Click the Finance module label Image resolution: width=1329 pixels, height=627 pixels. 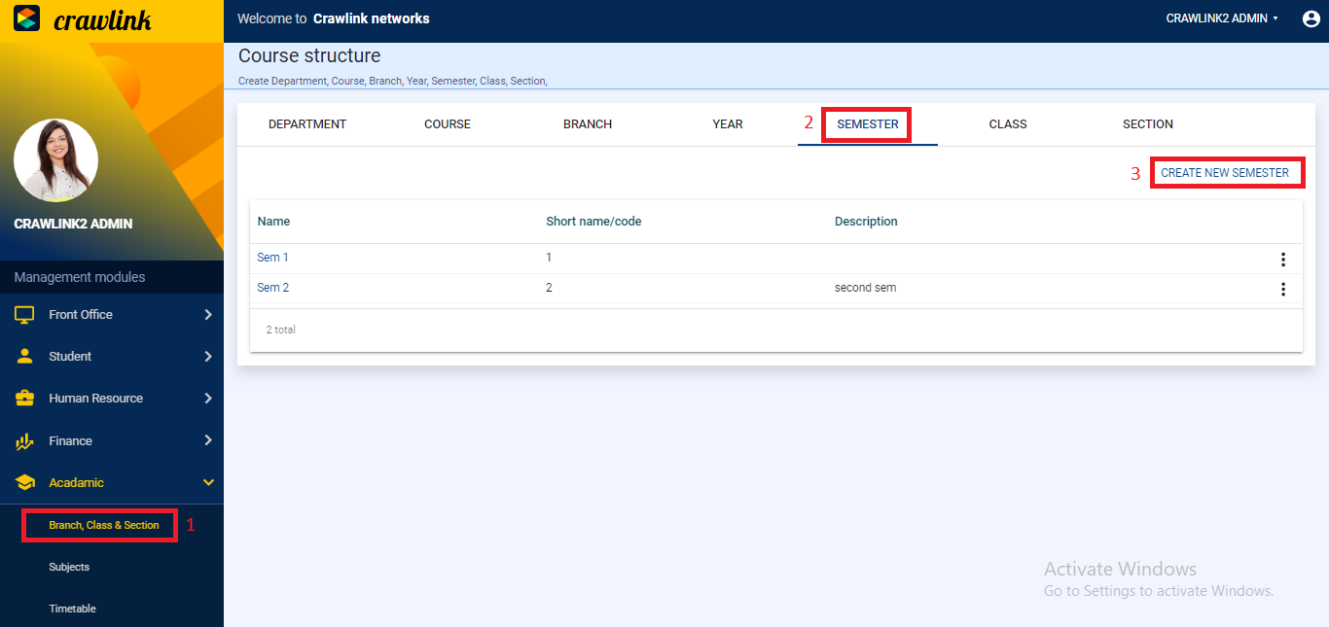coord(70,441)
